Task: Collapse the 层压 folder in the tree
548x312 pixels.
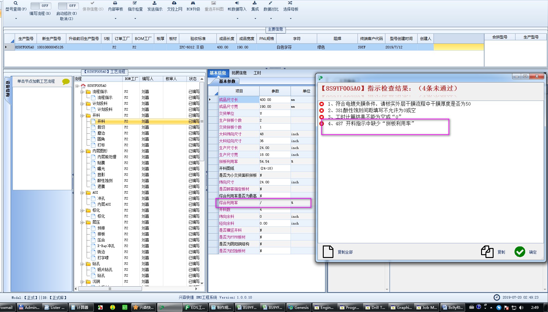Action: point(82,222)
